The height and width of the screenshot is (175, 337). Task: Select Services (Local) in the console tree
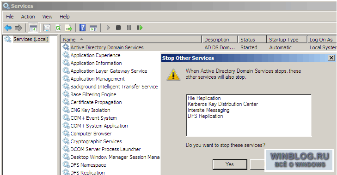pos(31,39)
